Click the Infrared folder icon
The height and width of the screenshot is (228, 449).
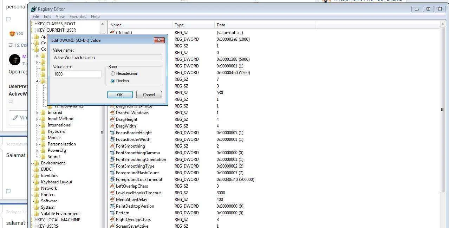43,112
